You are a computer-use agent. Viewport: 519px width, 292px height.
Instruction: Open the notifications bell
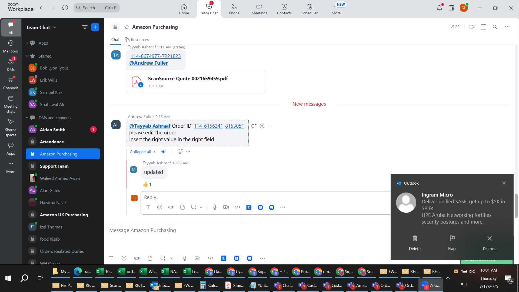[x=439, y=8]
